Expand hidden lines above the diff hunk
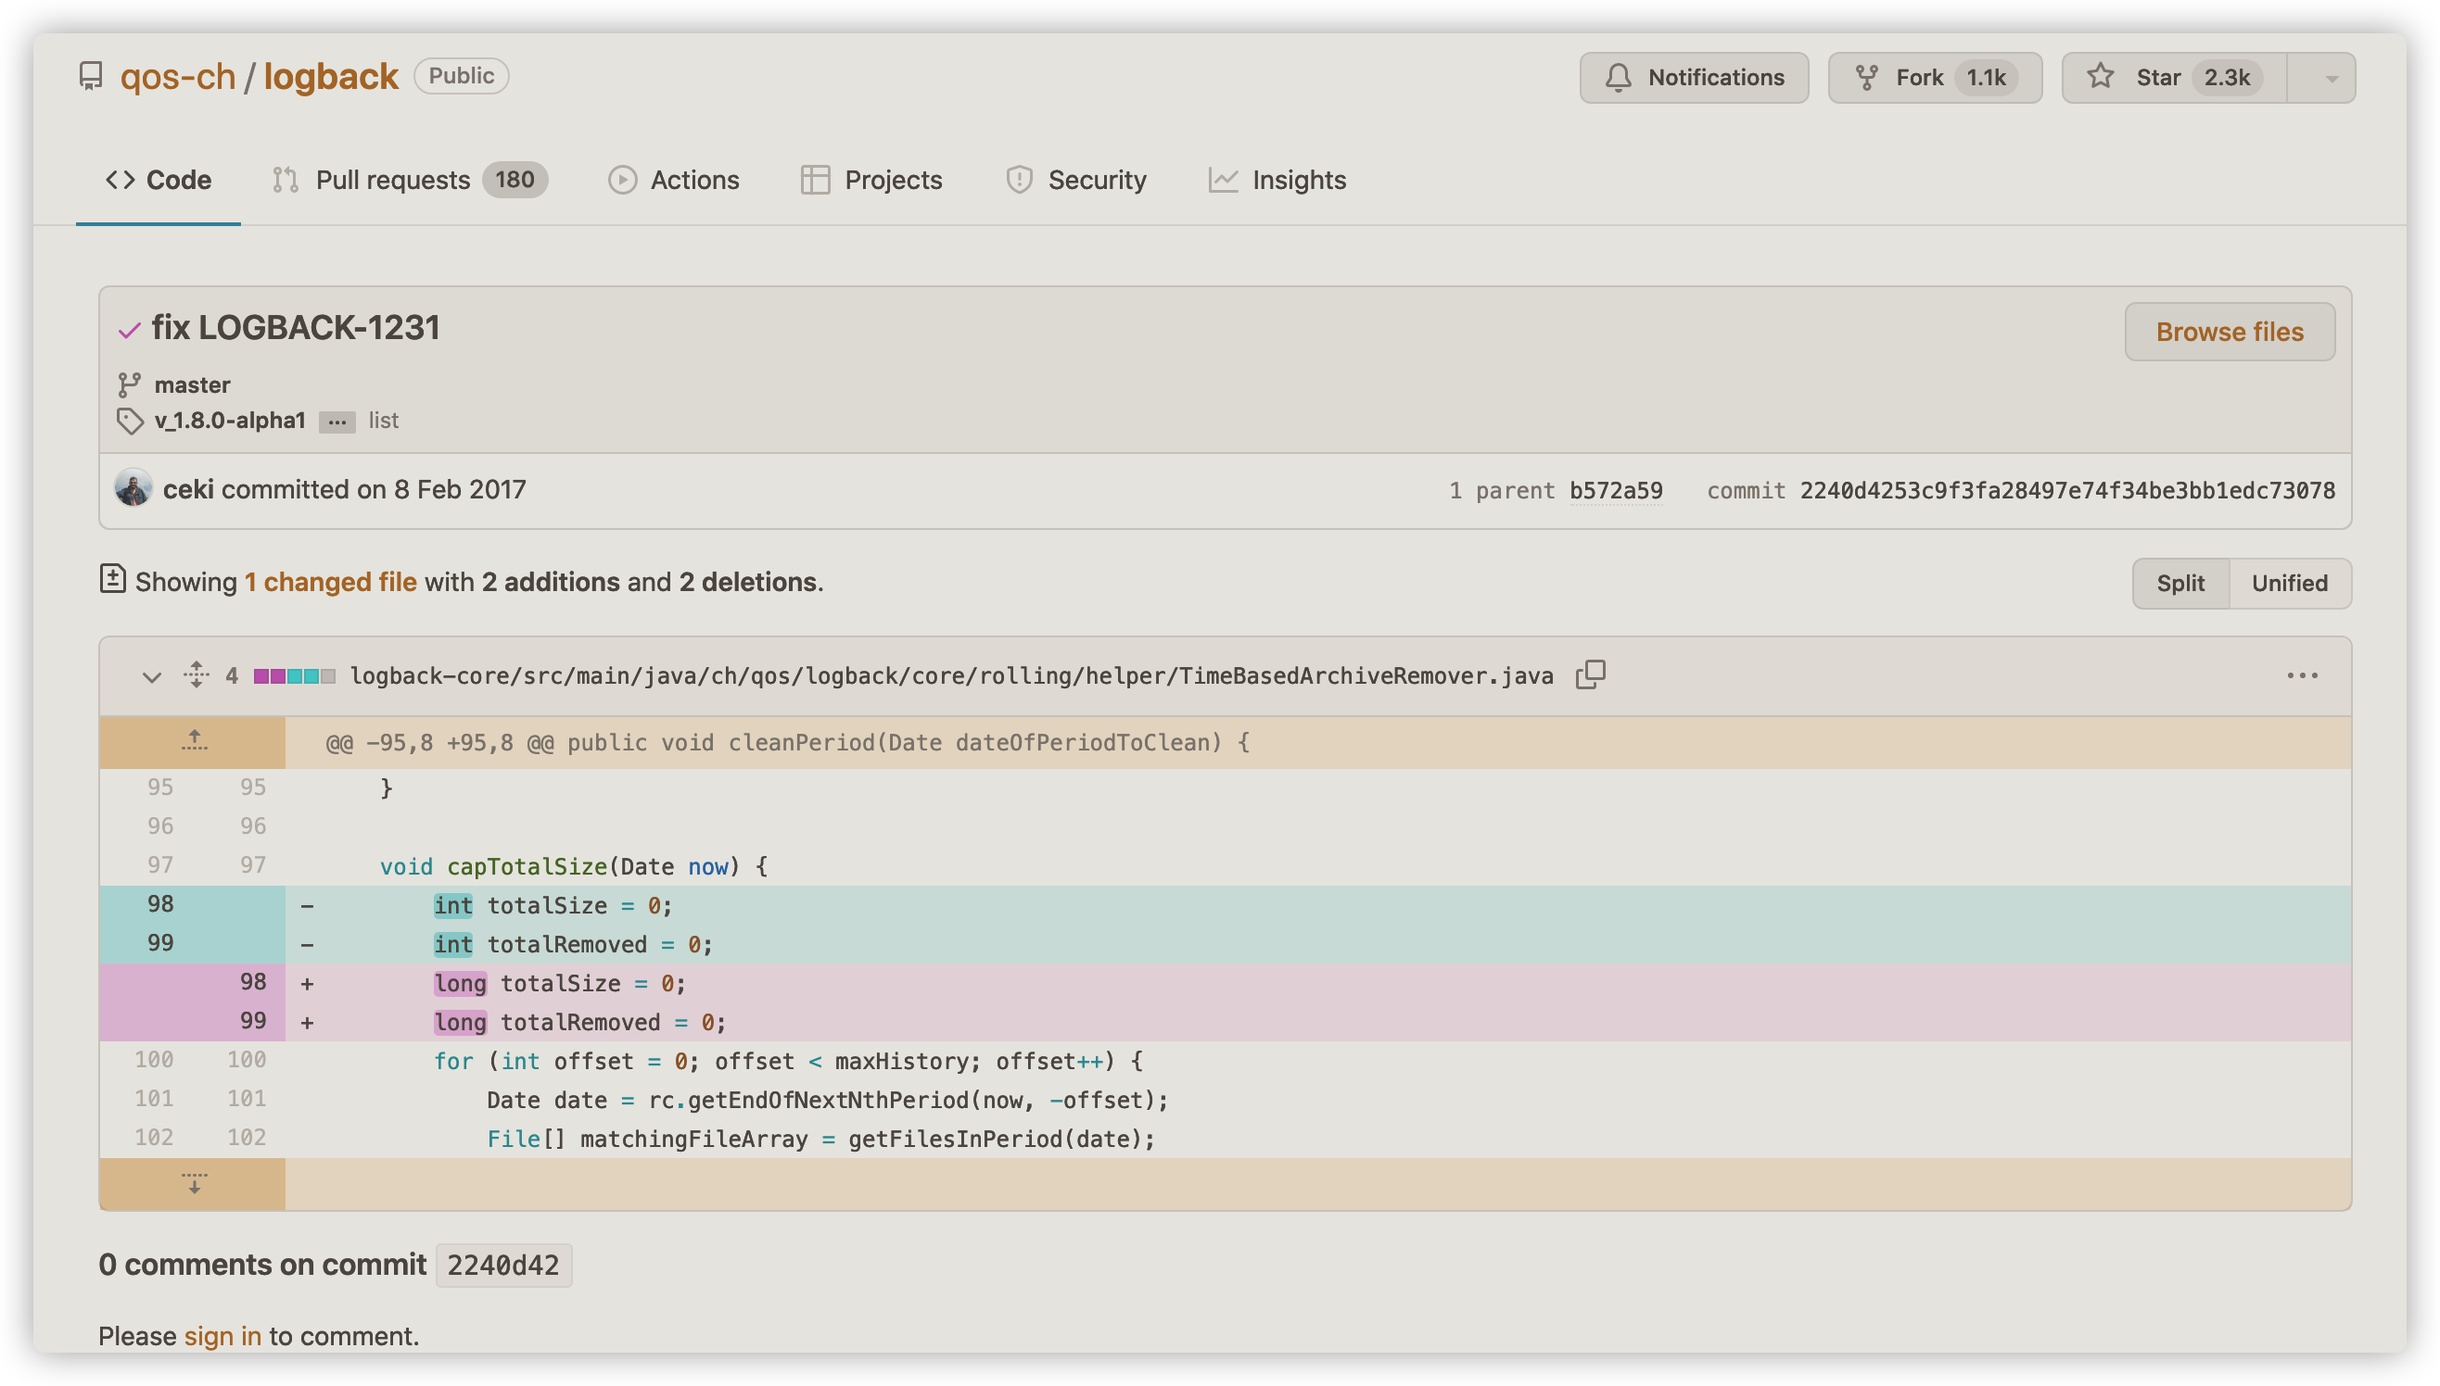2440x1386 pixels. point(195,741)
